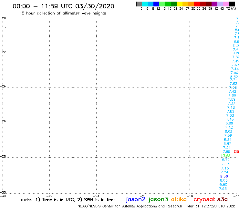Pick the bright red legend swatch

(x=197, y=4)
